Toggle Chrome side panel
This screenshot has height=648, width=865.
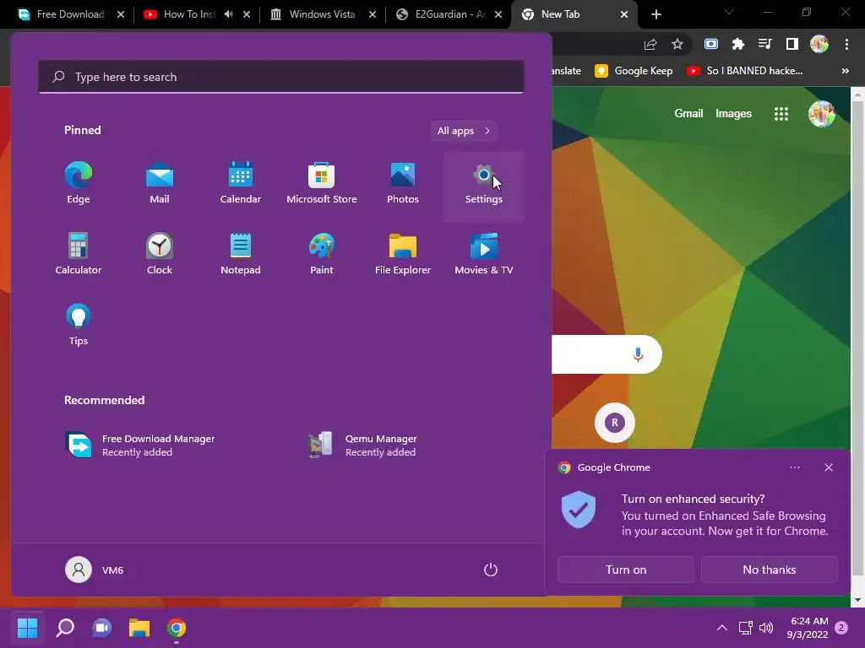(x=792, y=45)
